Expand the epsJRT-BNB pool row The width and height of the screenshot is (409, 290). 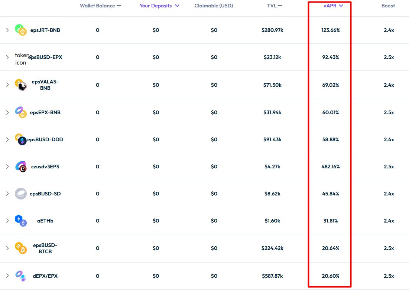click(x=7, y=30)
